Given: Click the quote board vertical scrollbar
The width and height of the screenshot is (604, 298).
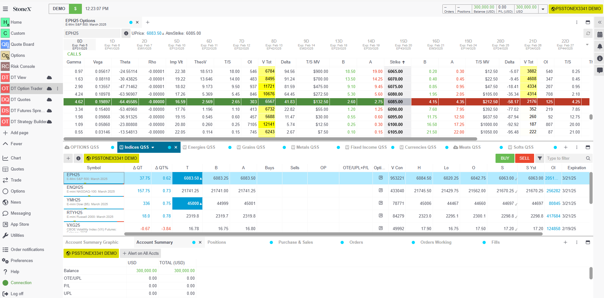Looking at the screenshot, I should tap(591, 188).
